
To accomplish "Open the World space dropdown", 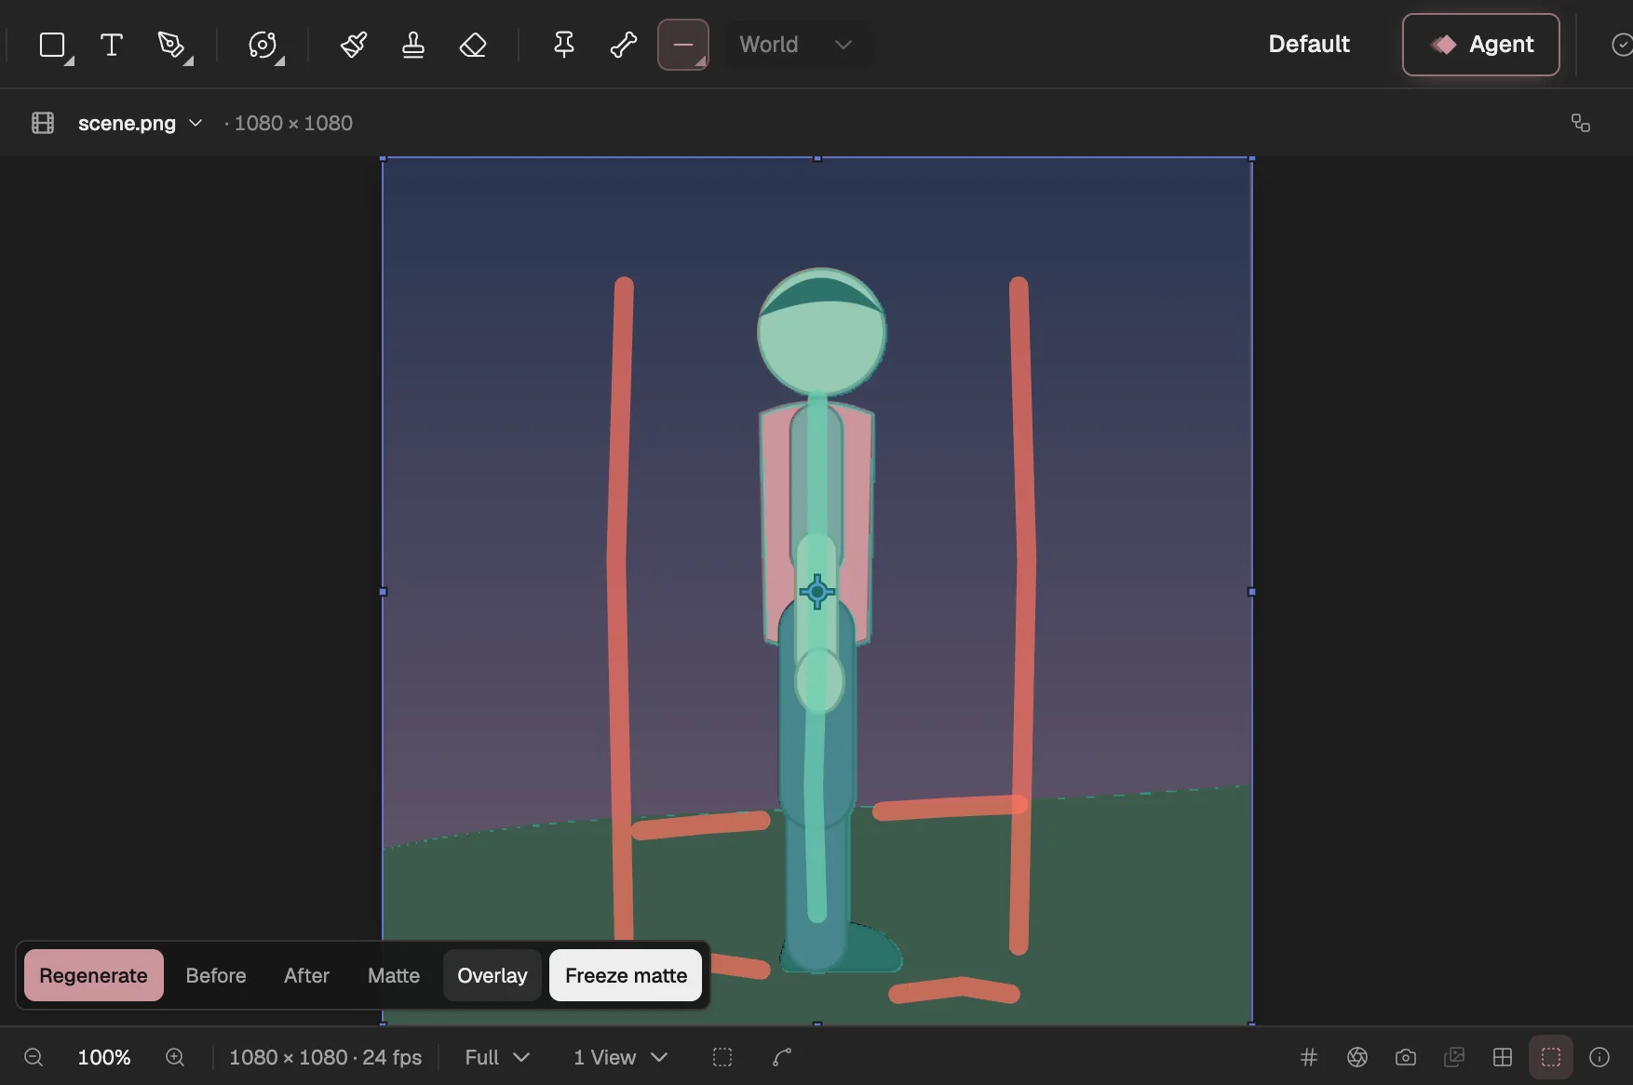I will [797, 45].
